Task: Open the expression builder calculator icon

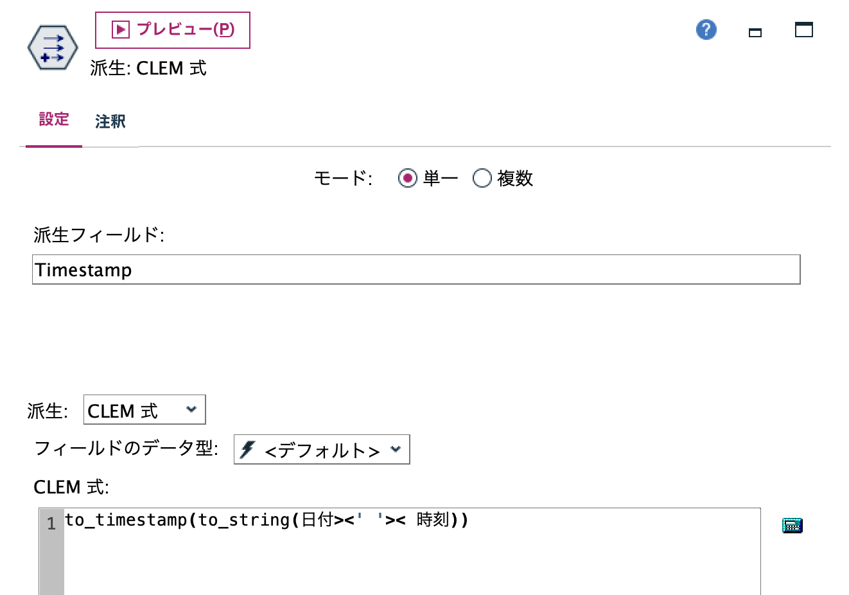Action: pyautogui.click(x=792, y=525)
